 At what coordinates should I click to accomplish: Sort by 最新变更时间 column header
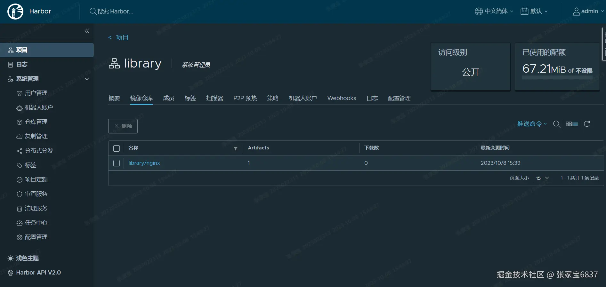(x=495, y=148)
